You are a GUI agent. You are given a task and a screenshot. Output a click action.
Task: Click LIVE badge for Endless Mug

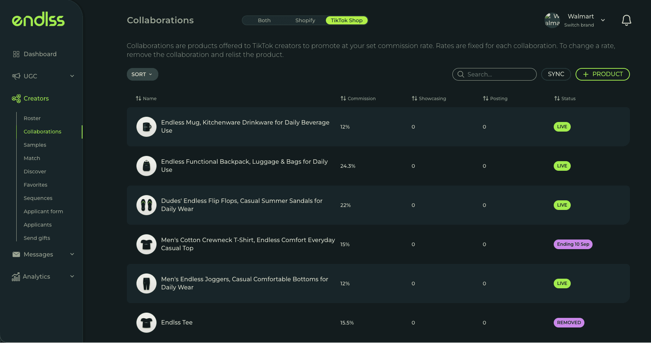[562, 127]
